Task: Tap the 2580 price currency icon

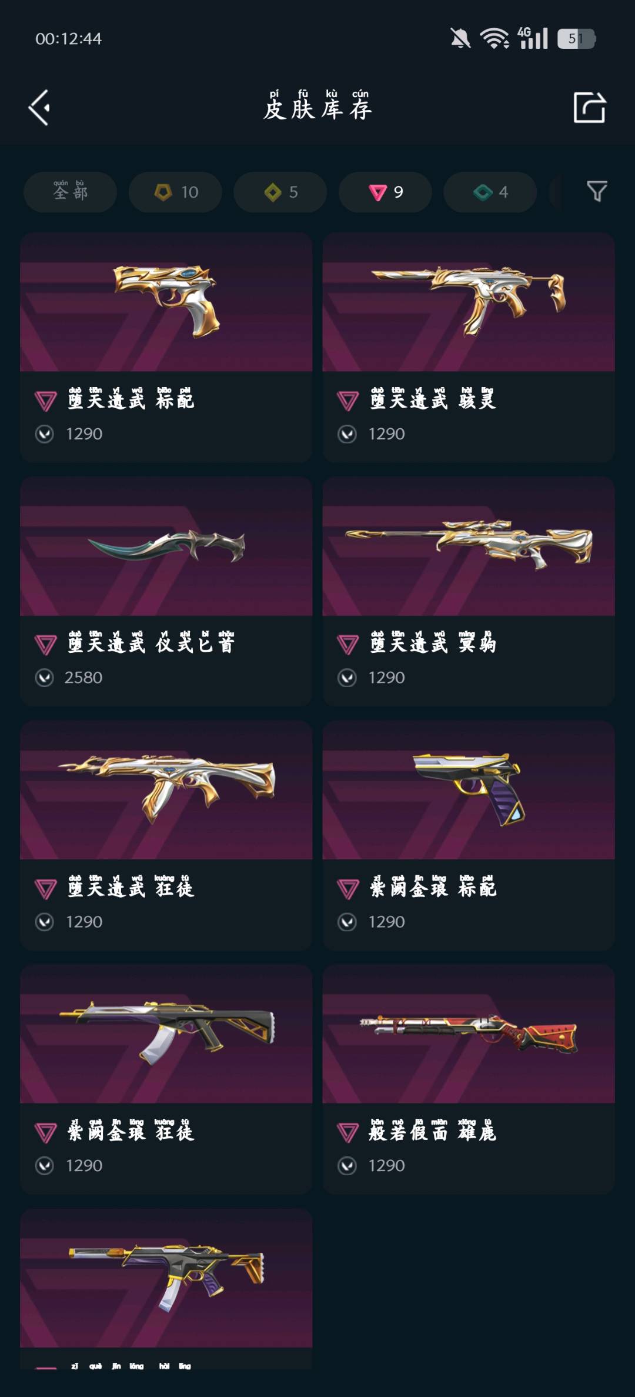Action: (x=45, y=678)
